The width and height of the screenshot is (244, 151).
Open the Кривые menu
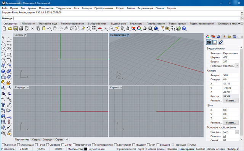pyautogui.click(x=32, y=8)
